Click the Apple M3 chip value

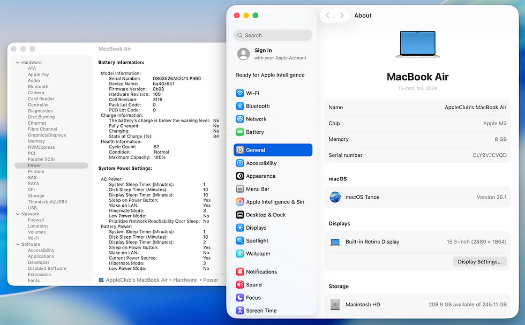coord(495,123)
